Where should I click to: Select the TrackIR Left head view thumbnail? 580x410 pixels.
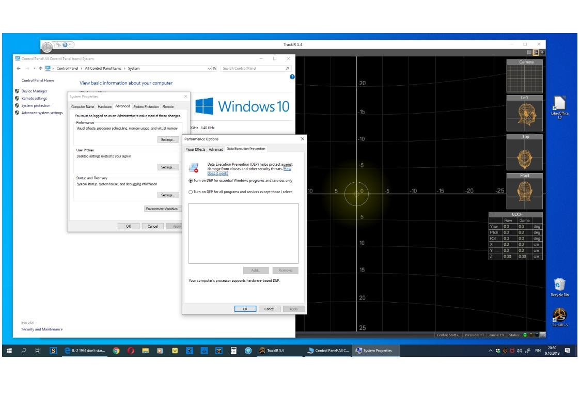(525, 113)
